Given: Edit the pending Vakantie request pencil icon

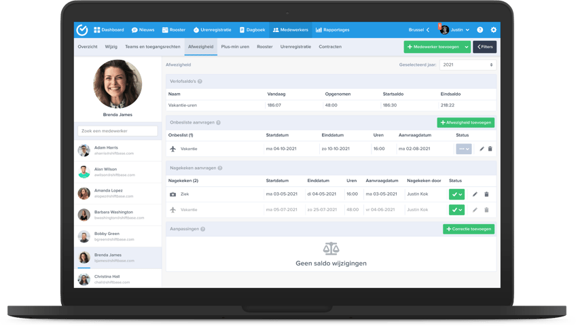Looking at the screenshot, I should 482,149.
